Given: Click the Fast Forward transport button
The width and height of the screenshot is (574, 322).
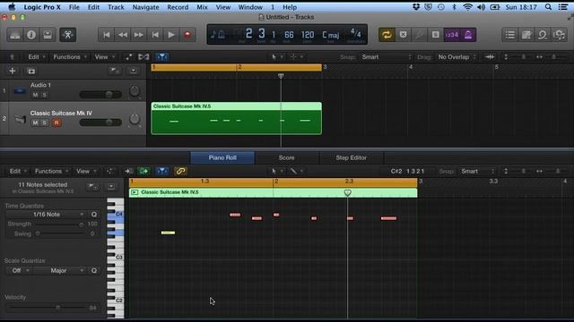Looking at the screenshot, I should click(x=139, y=35).
